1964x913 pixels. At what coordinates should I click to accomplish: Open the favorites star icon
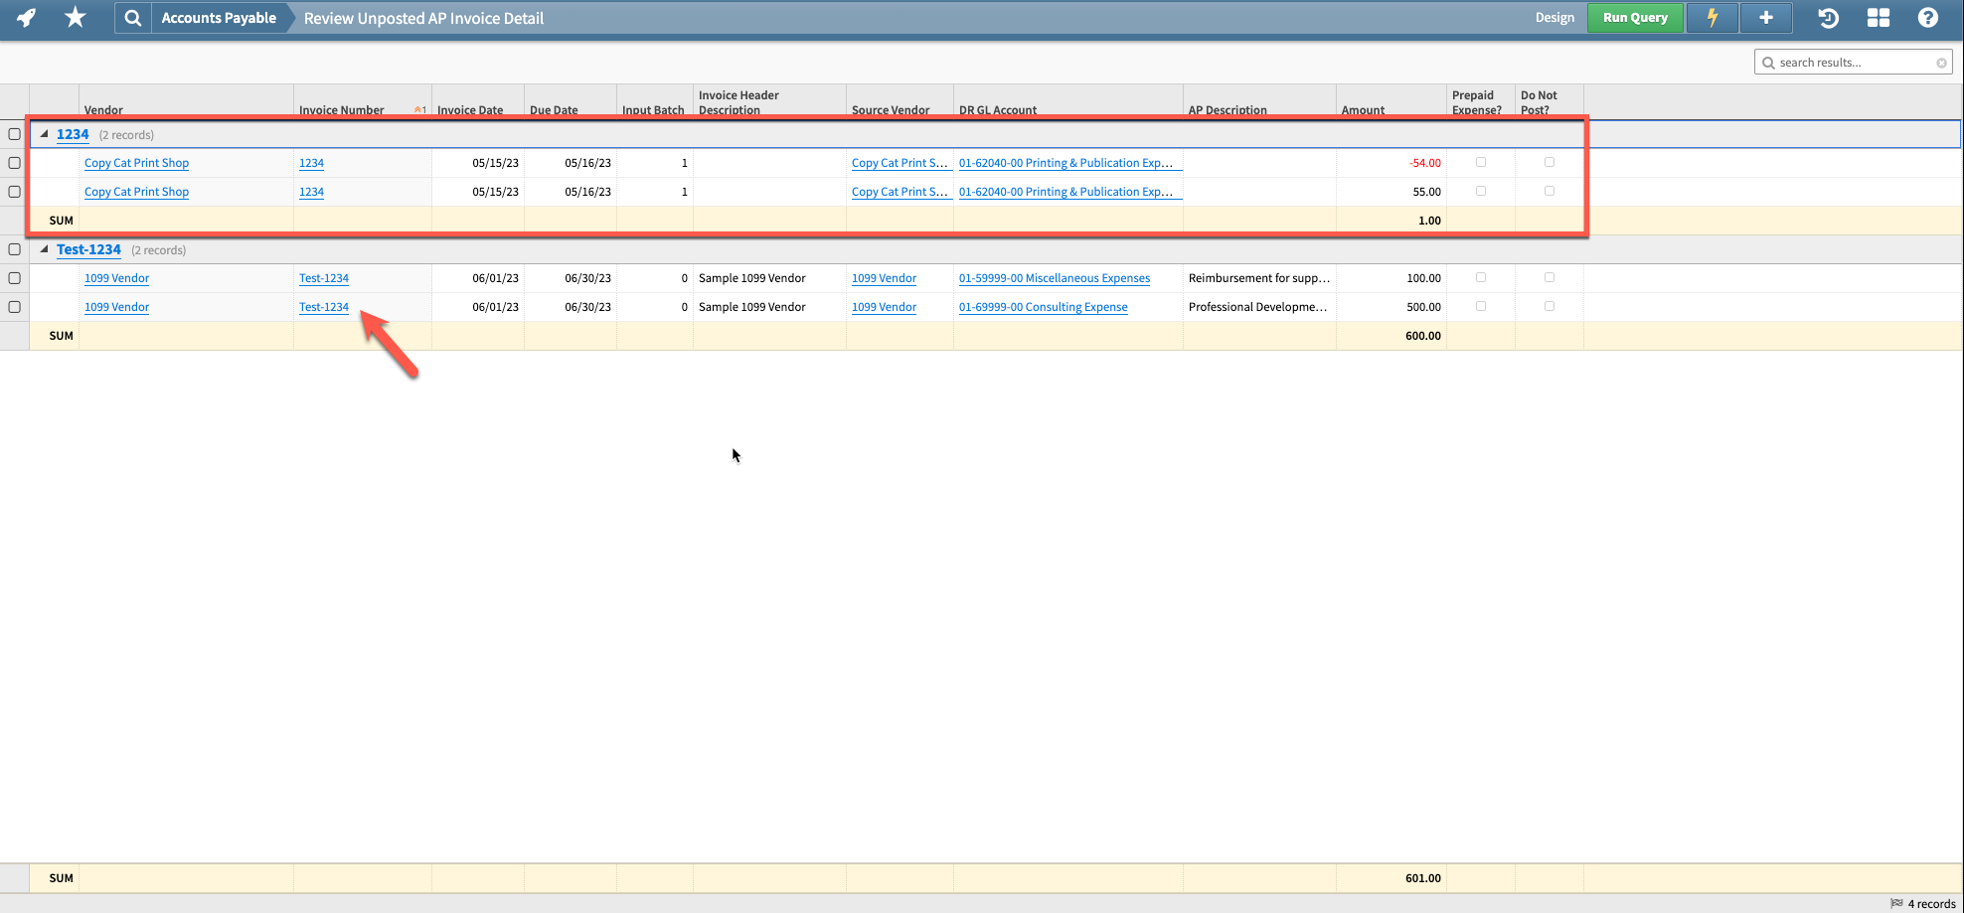[x=75, y=17]
